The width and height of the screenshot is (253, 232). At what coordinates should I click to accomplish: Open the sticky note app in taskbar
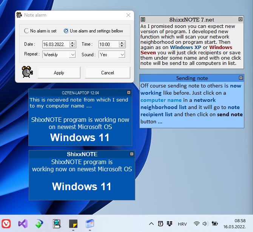[73, 224]
